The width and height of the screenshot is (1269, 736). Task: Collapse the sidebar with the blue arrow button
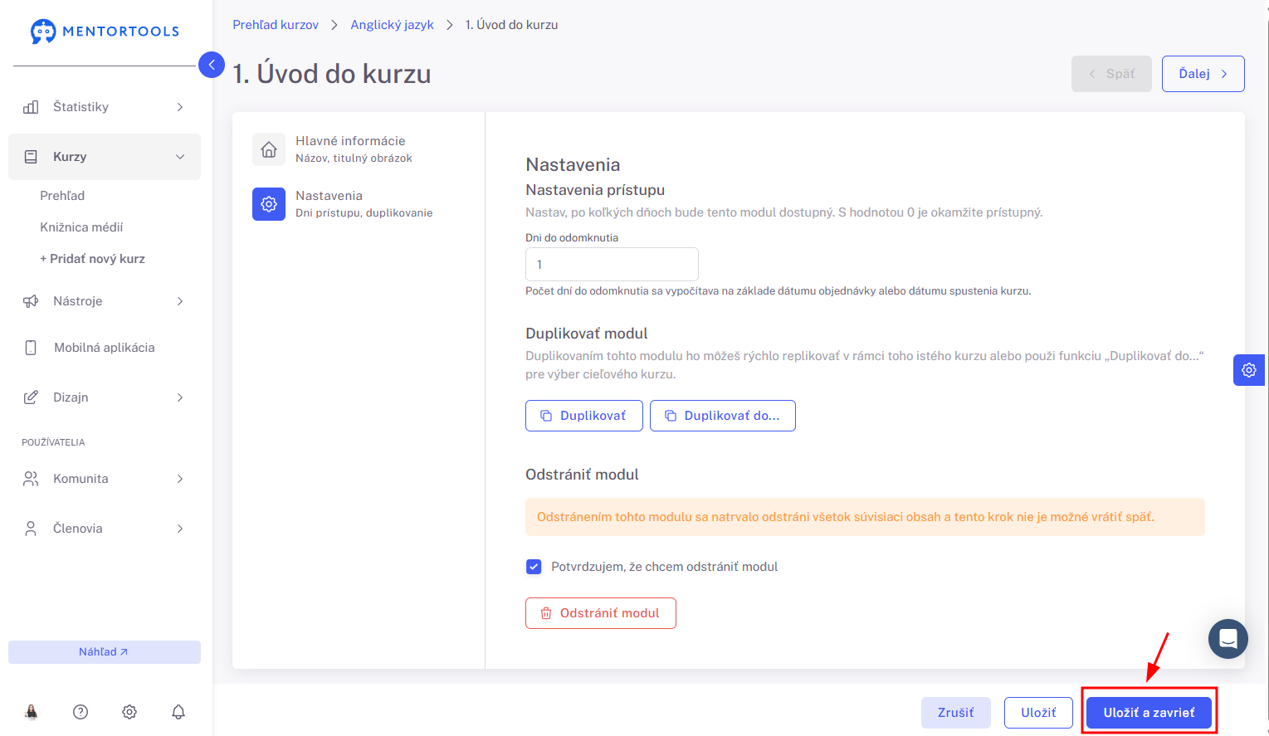pos(212,65)
